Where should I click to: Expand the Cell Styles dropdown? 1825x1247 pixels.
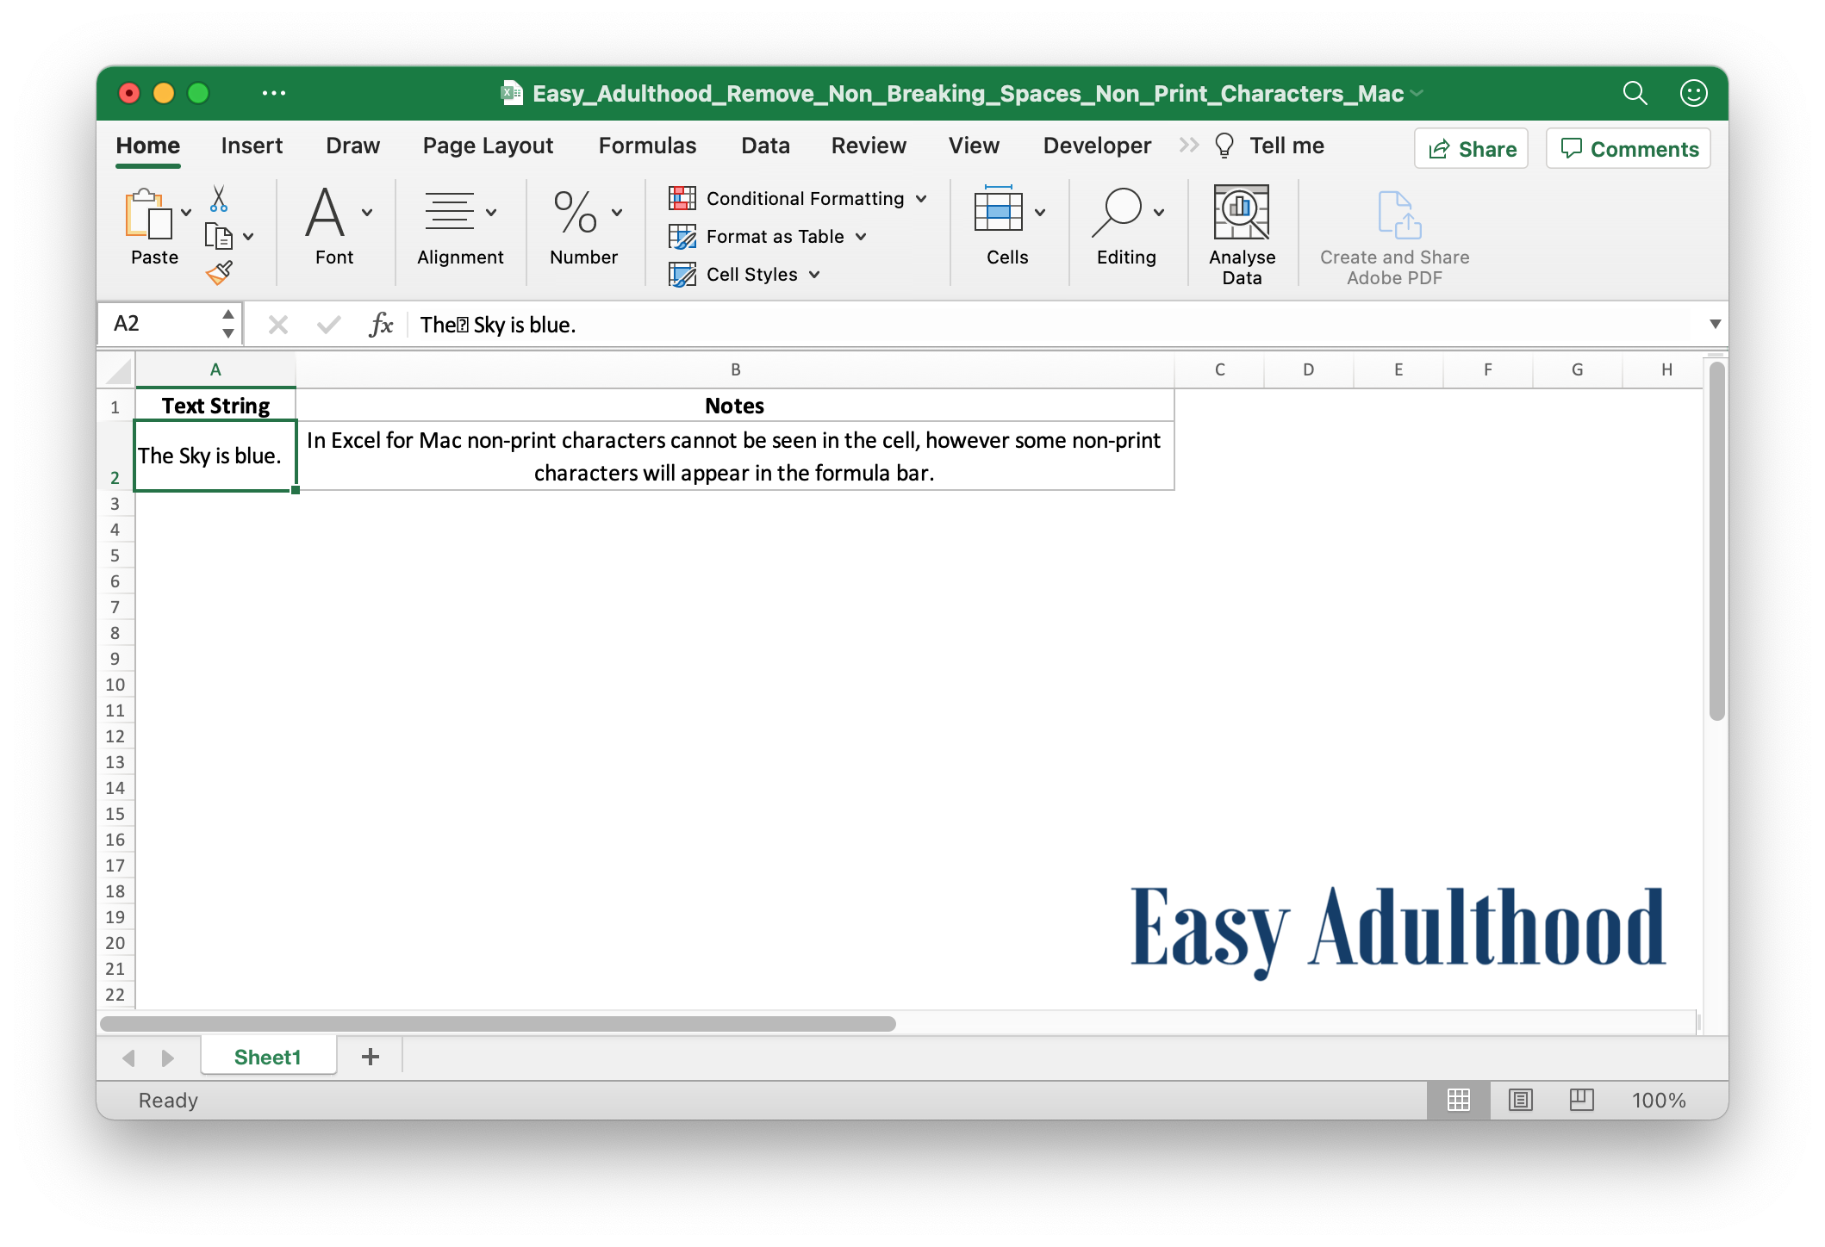[814, 274]
